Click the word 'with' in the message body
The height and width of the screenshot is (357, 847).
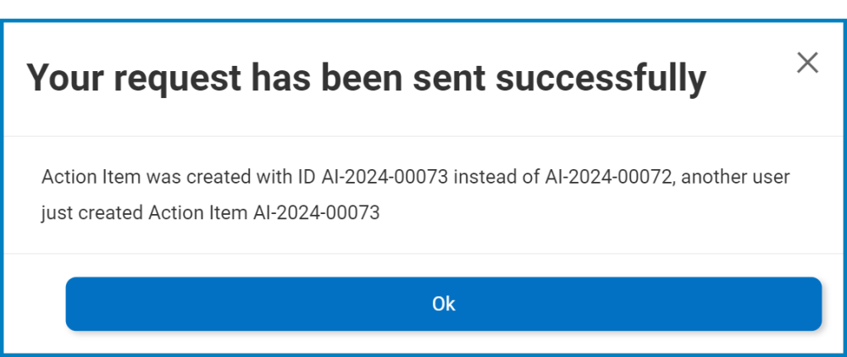pos(272,178)
